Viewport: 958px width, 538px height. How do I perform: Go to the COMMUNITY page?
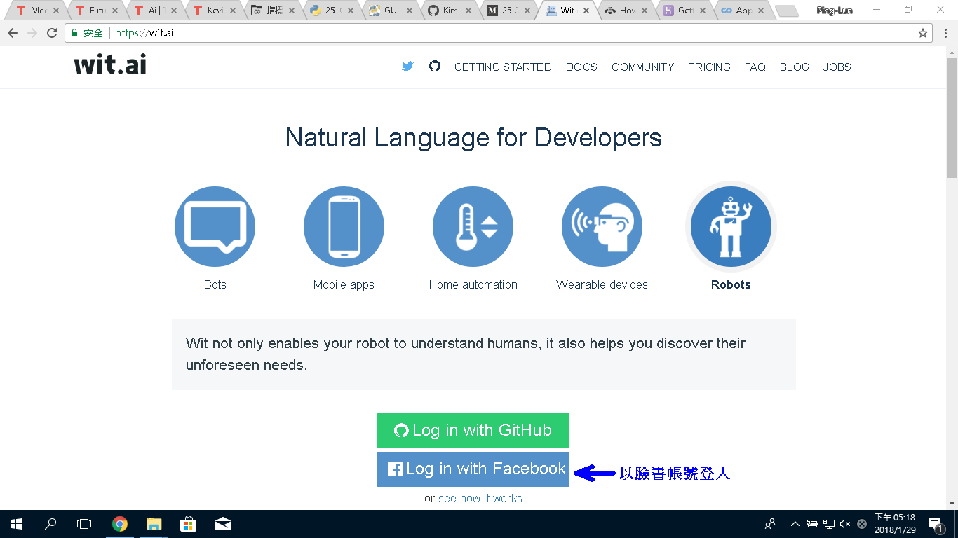(x=642, y=67)
